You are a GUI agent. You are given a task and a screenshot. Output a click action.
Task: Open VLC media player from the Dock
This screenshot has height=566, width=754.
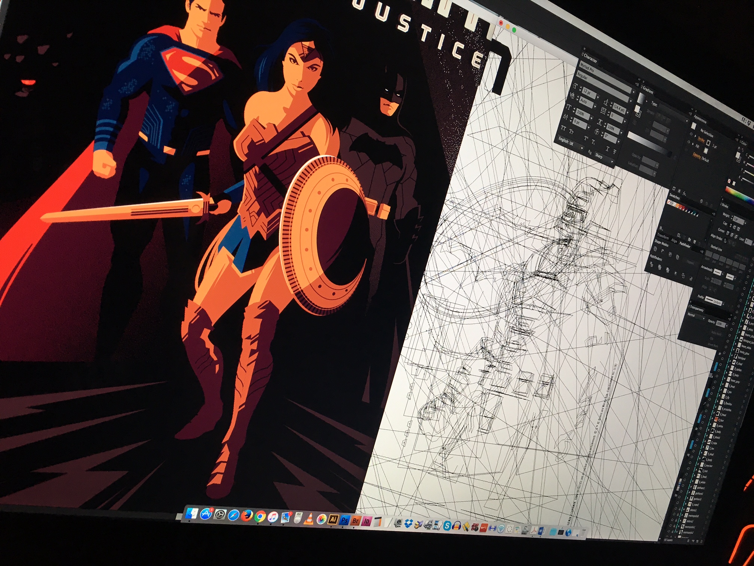(309, 519)
